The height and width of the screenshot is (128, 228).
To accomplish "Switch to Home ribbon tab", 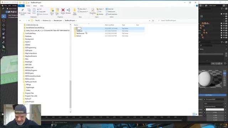I will tap(28, 6).
